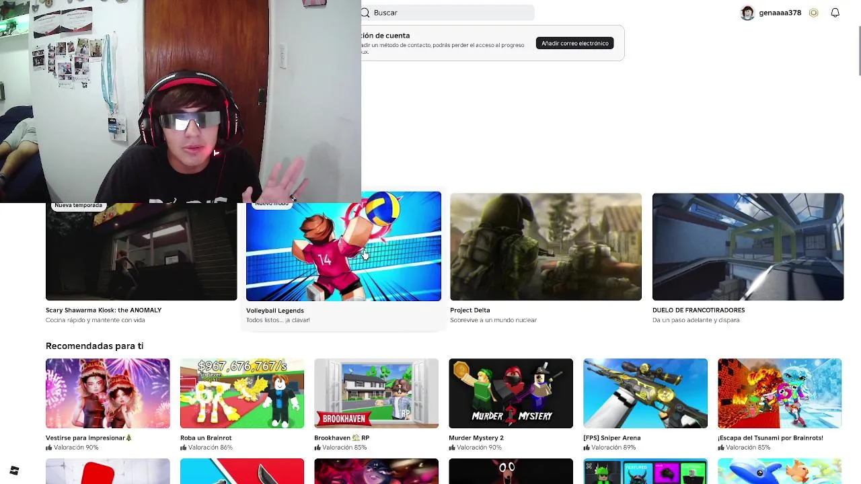
Task: Select the Brookhaven RP title text
Action: [342, 438]
